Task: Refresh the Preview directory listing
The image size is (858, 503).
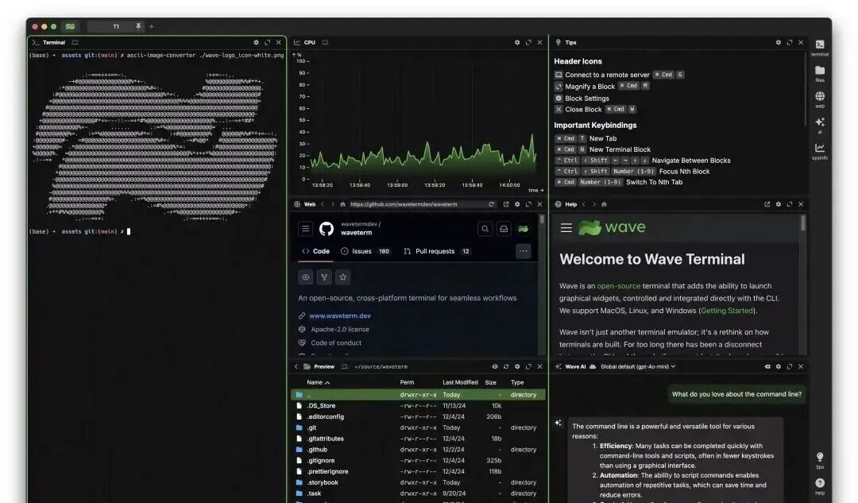Action: [505, 366]
